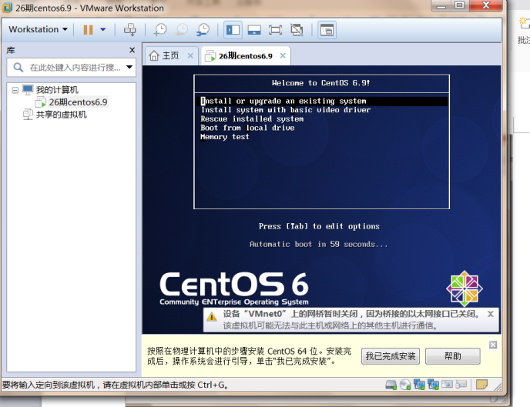
Task: Click the first network adapter status icon
Action: coord(419,385)
